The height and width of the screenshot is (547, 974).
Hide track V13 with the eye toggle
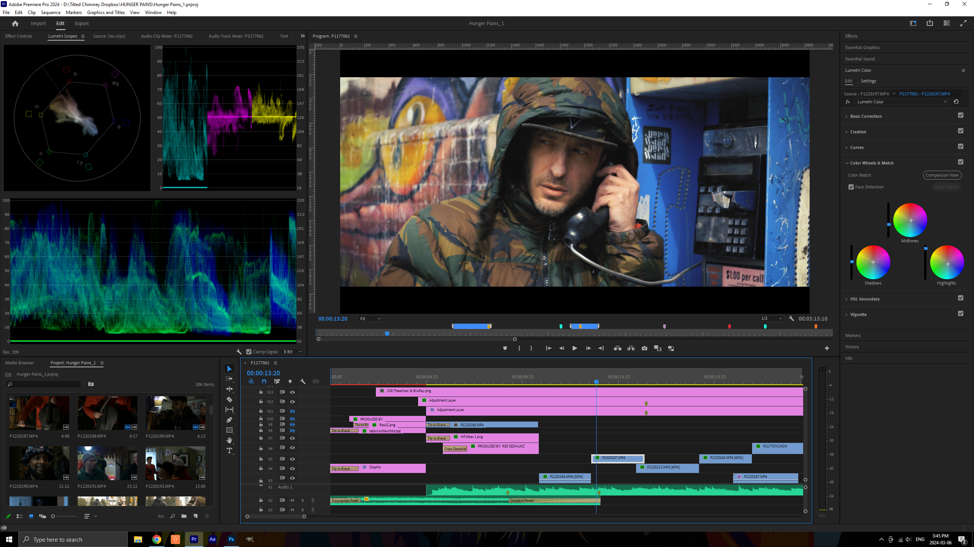(x=292, y=392)
